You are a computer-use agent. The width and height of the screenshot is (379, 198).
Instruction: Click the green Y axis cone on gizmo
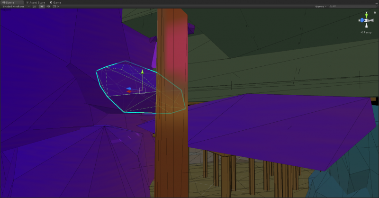click(366, 15)
